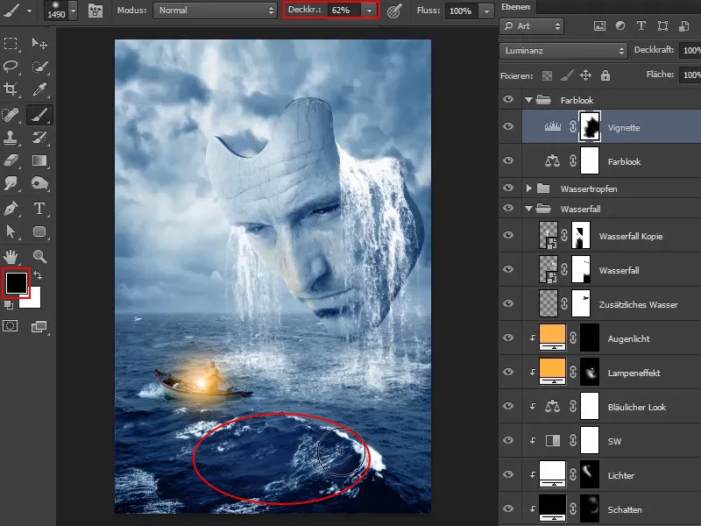Select the Type tool in toolbox
The width and height of the screenshot is (701, 526).
click(39, 209)
